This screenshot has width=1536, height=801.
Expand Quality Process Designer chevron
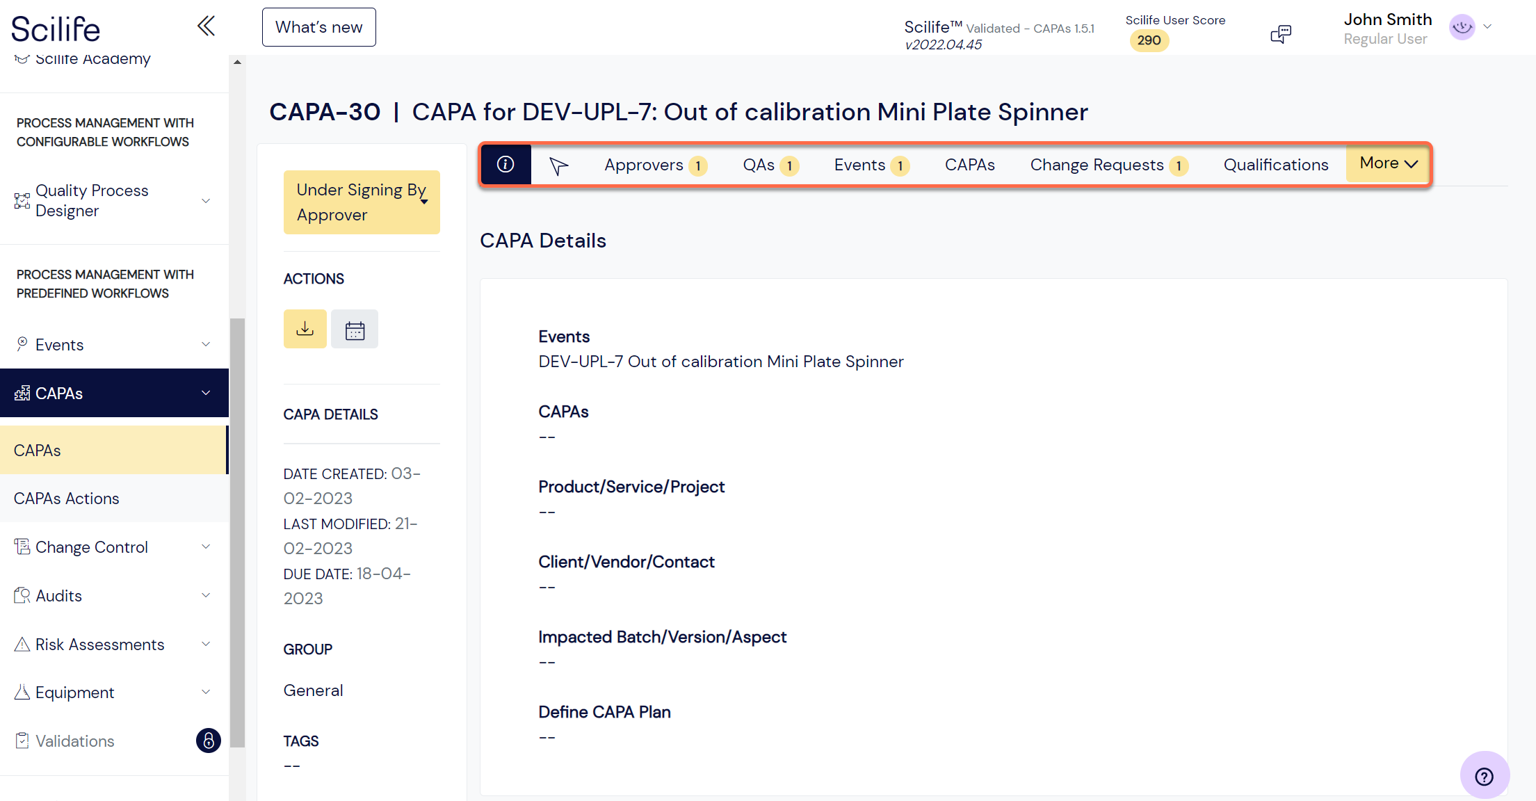click(206, 201)
